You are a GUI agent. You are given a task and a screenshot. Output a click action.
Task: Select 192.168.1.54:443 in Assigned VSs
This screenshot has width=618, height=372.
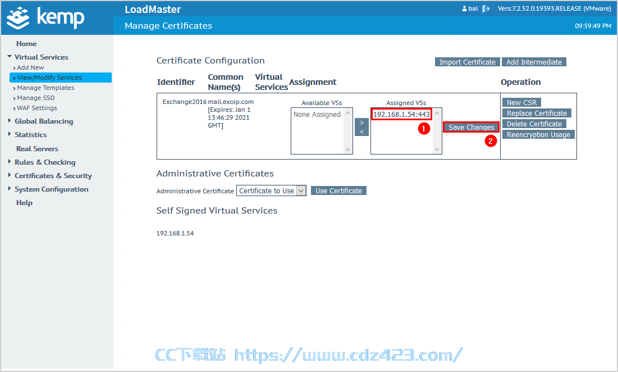click(401, 115)
